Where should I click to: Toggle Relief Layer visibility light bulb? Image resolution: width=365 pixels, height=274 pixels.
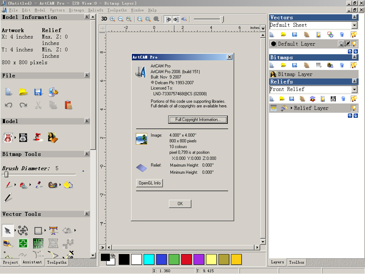click(x=354, y=108)
